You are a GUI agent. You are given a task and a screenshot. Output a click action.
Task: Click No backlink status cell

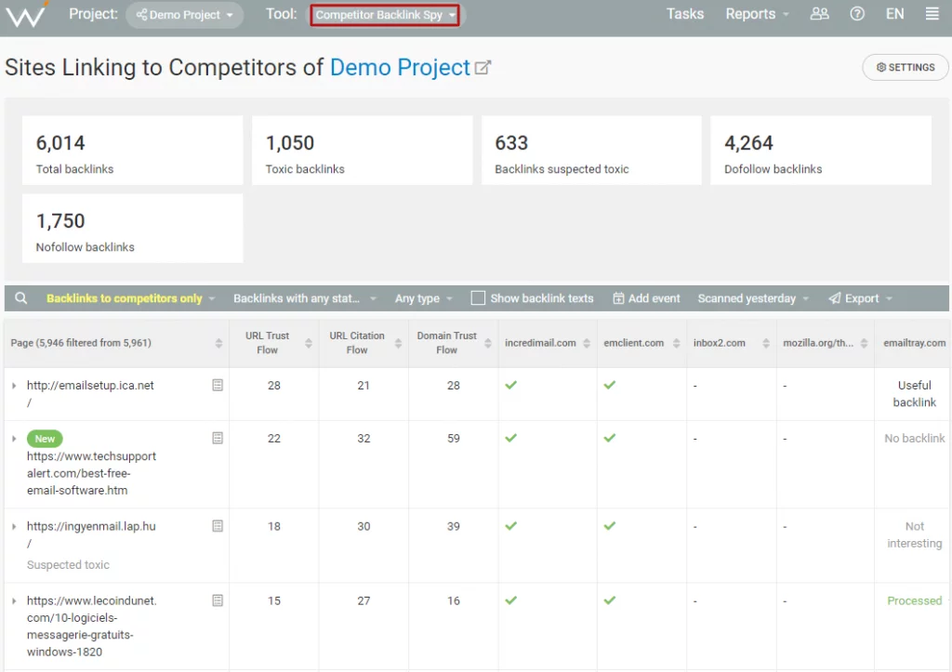click(x=915, y=438)
